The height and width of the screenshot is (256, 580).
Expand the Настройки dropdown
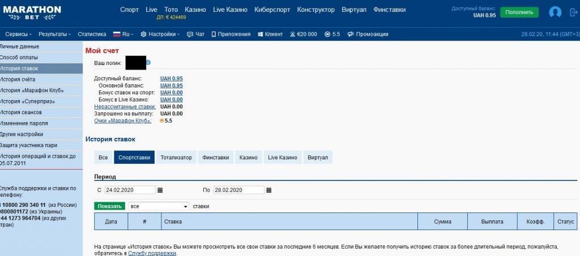[x=160, y=34]
